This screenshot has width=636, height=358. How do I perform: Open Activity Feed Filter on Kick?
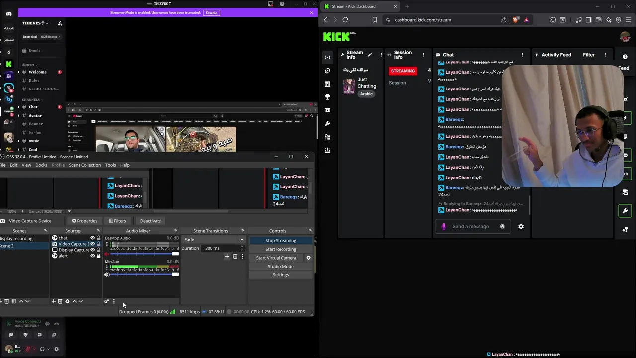[x=589, y=55]
